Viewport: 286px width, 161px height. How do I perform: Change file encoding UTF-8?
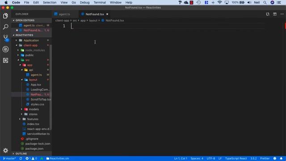click(210, 158)
